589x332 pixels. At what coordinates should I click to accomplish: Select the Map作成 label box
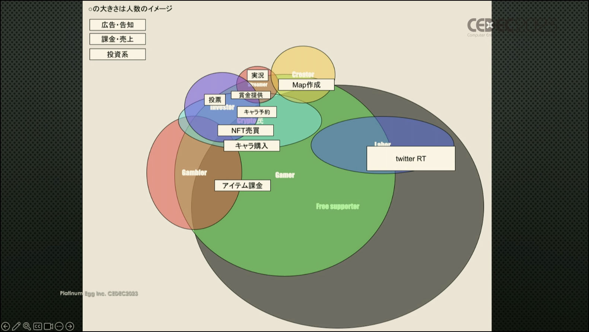point(306,85)
